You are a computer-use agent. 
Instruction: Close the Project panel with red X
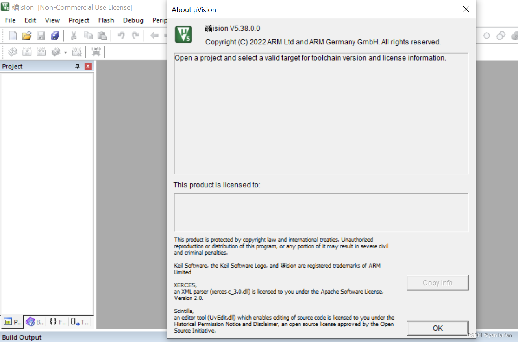click(88, 66)
